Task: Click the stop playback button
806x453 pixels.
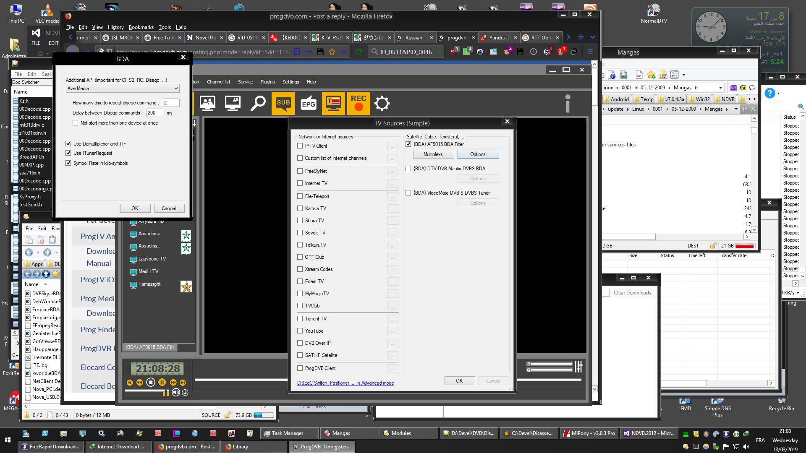Action: (x=151, y=382)
